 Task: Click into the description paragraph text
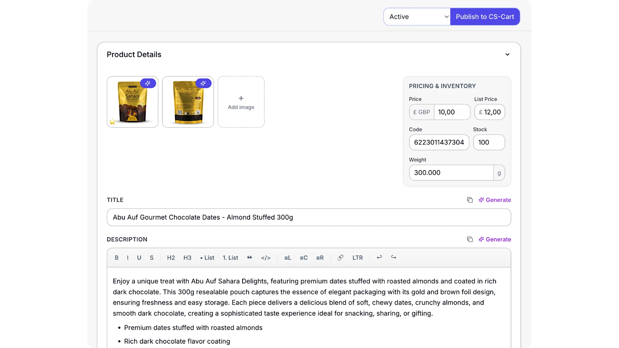click(x=305, y=297)
